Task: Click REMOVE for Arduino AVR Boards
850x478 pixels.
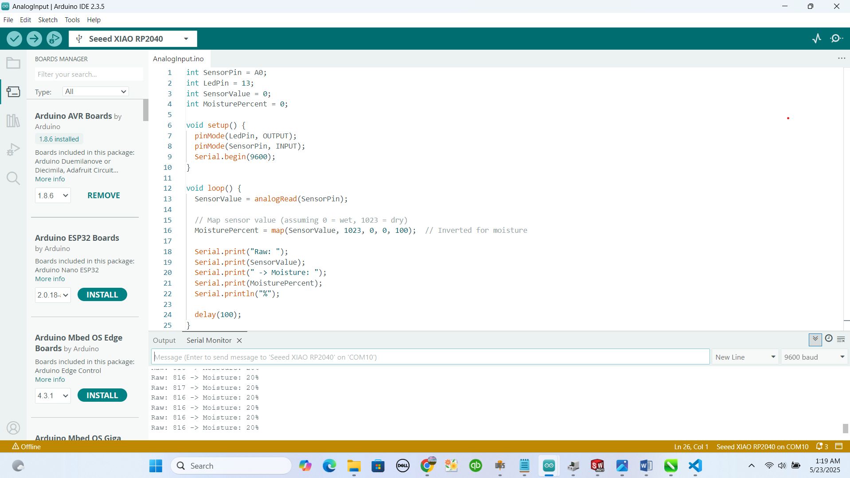Action: coord(104,196)
